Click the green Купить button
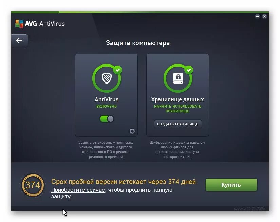The image size is (280, 222). pos(231,185)
